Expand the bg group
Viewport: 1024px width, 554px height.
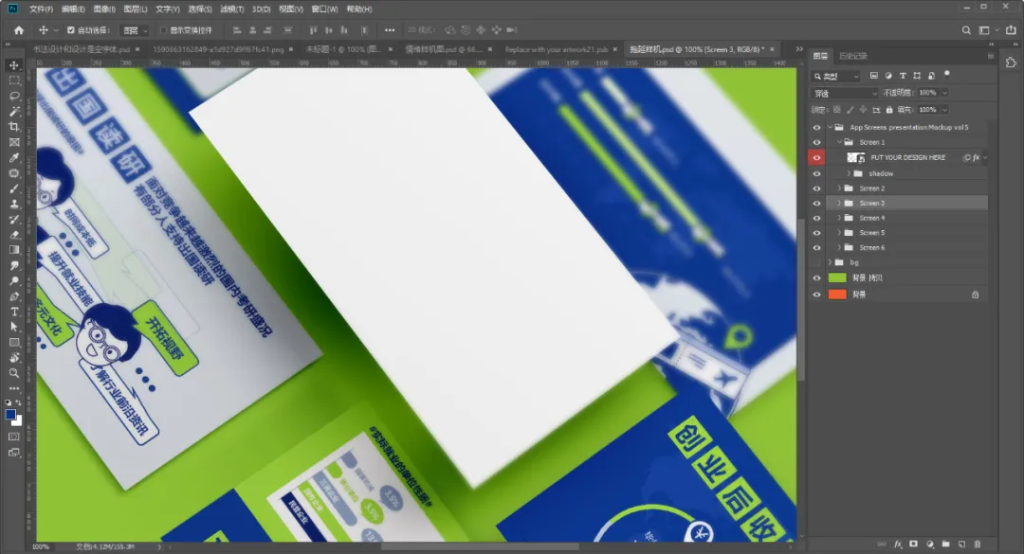[x=830, y=262]
